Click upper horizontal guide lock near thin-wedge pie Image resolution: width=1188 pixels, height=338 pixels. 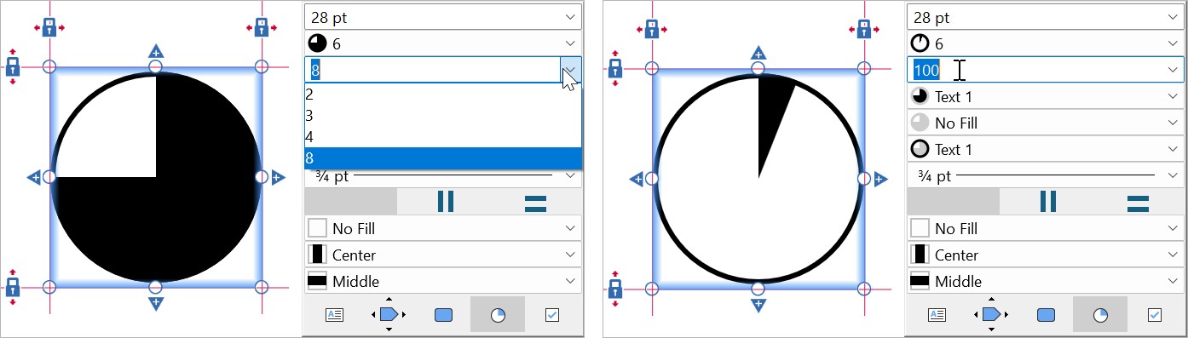615,67
